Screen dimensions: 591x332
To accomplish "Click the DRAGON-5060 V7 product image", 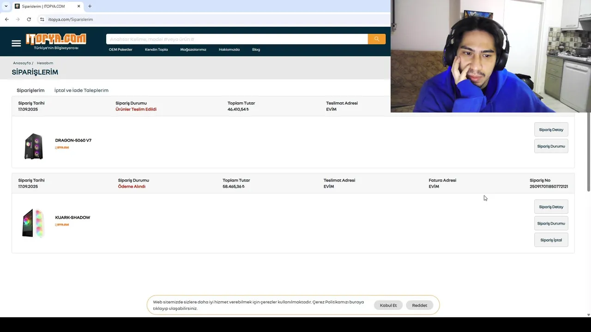I will (x=34, y=146).
